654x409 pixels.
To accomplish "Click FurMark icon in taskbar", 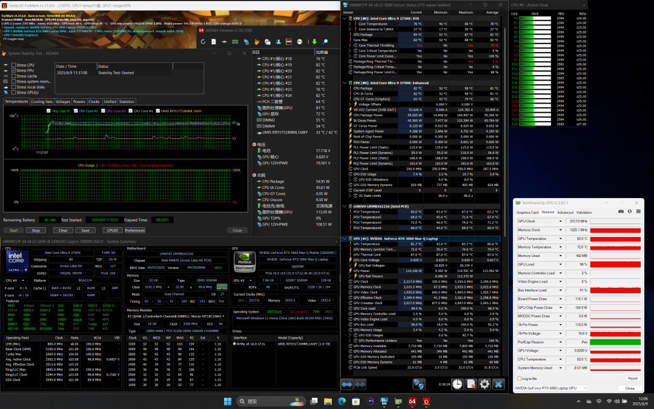I will coord(426,401).
